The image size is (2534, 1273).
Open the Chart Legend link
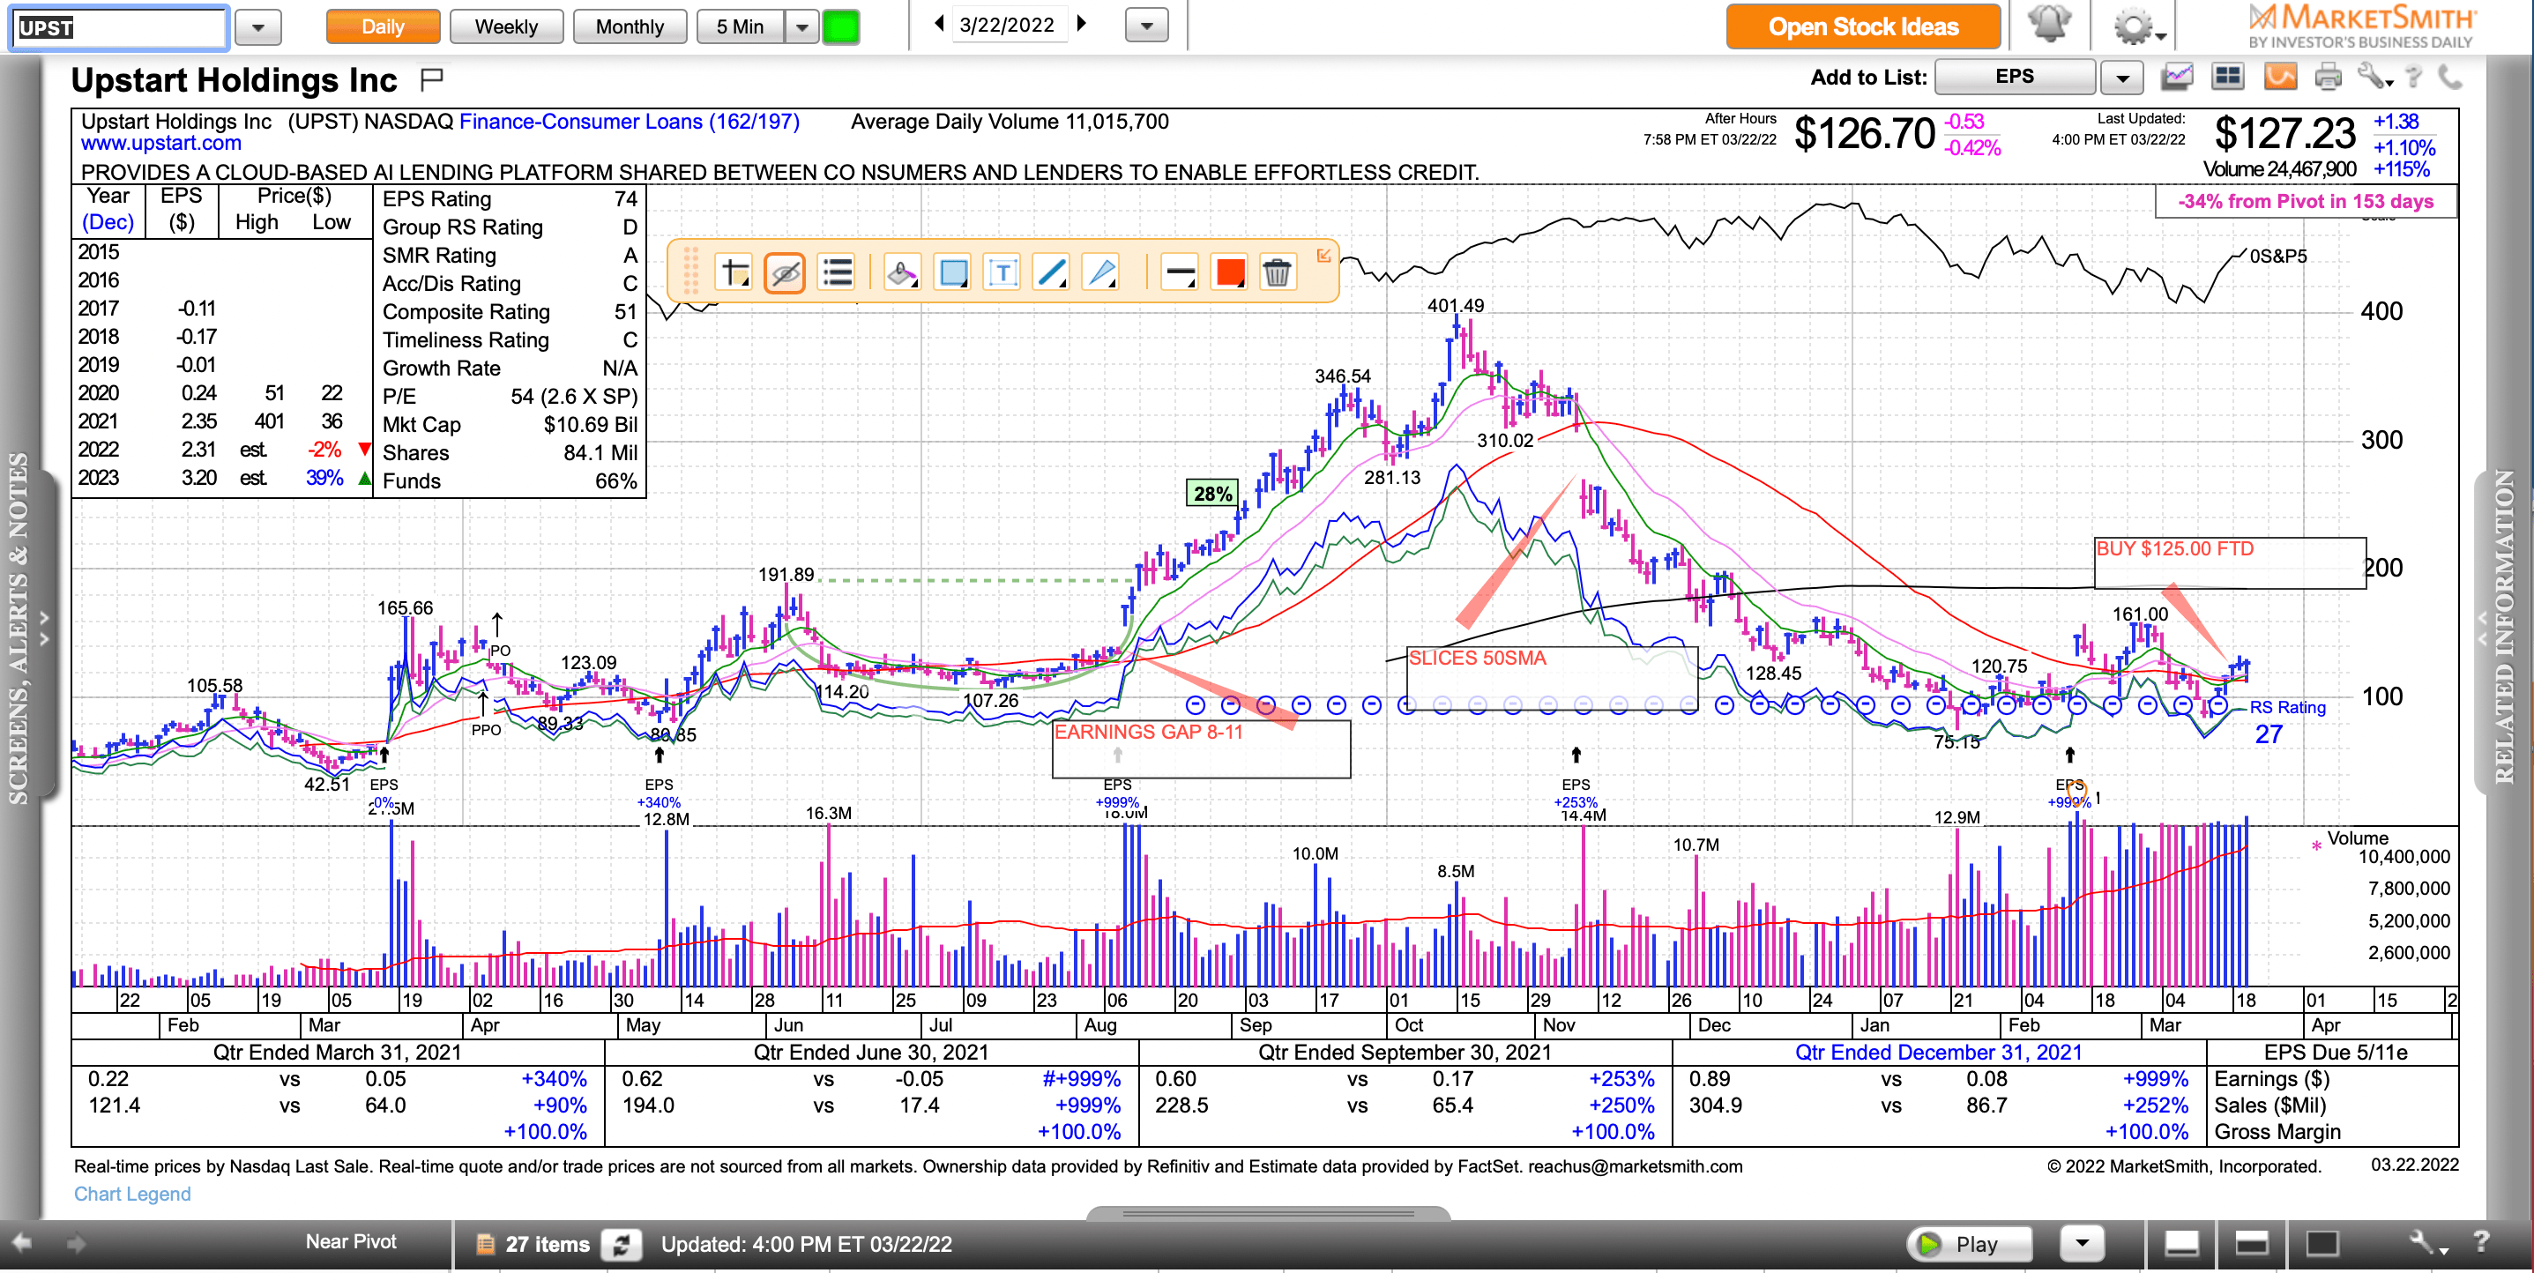[133, 1194]
